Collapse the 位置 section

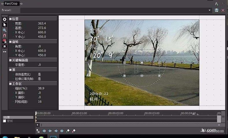coord(10,19)
